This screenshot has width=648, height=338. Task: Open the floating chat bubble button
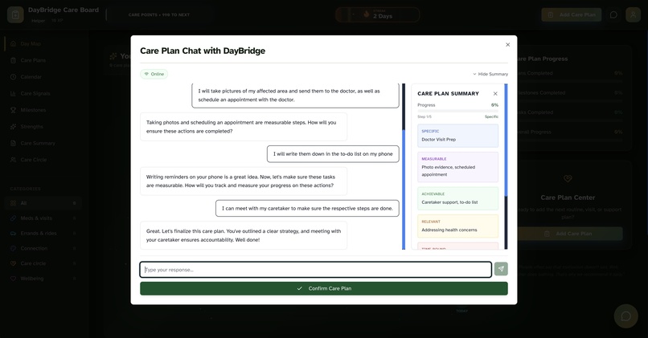[x=626, y=316]
